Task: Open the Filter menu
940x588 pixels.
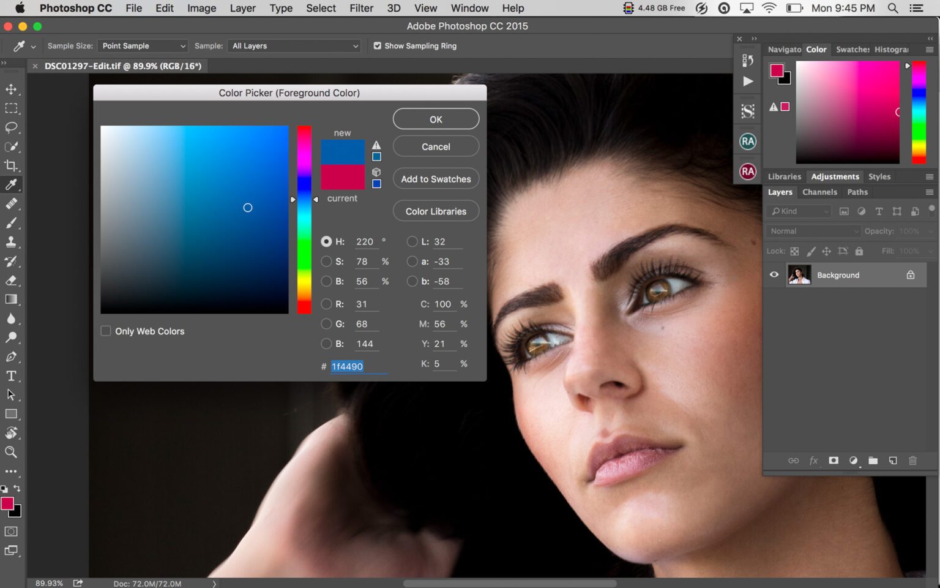Action: [361, 8]
